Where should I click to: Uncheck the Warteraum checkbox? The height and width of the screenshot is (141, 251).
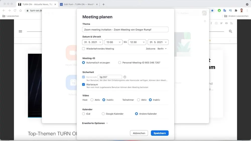(84, 84)
